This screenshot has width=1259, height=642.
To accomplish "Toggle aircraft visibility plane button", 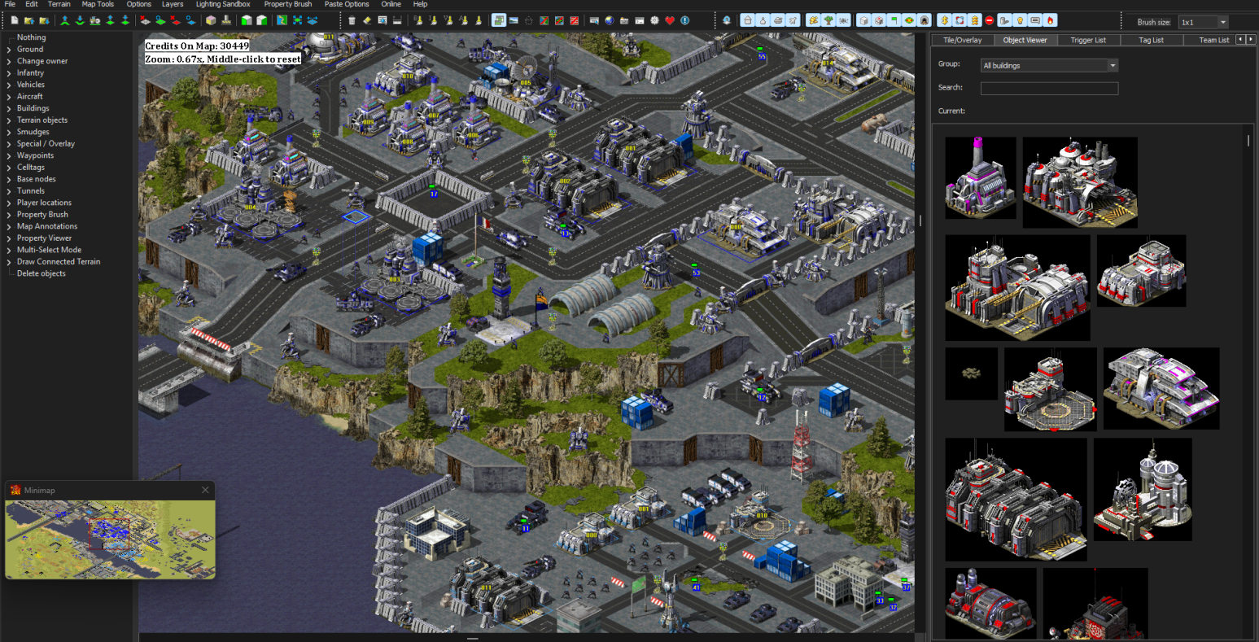I will click(793, 20).
